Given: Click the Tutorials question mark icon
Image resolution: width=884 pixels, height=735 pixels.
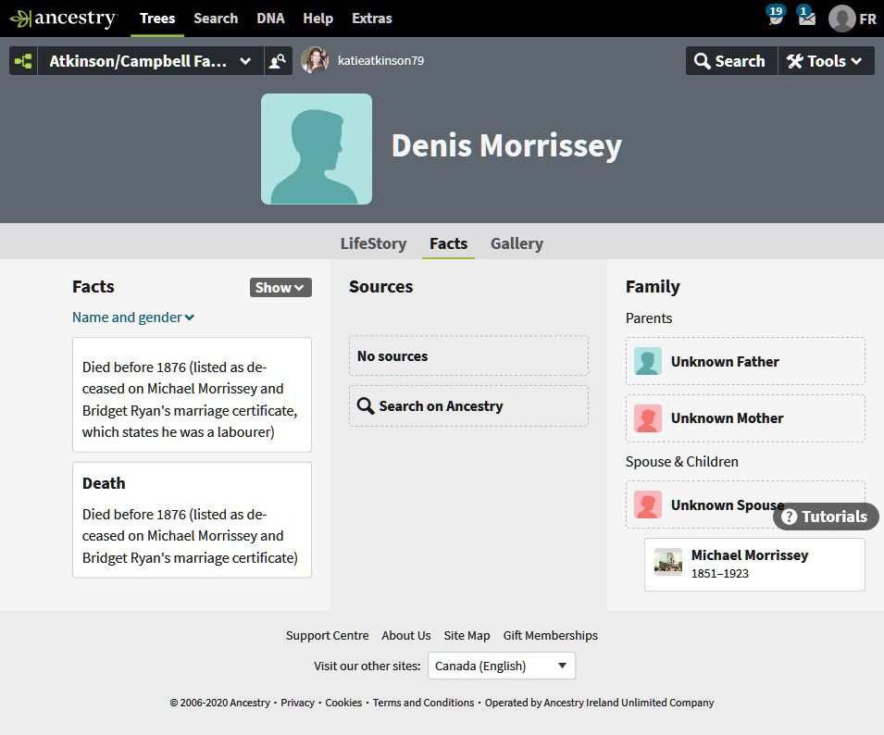Looking at the screenshot, I should point(790,517).
